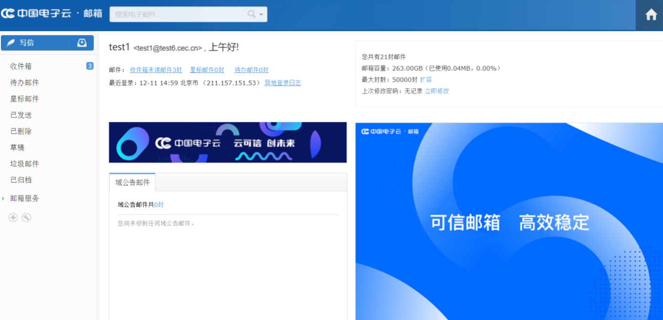The width and height of the screenshot is (663, 320).
Task: Open the 星标邮件 folder
Action: pyautogui.click(x=25, y=99)
